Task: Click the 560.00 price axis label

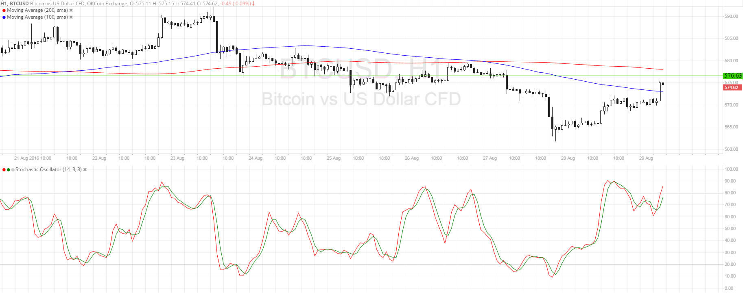Action: [731, 150]
